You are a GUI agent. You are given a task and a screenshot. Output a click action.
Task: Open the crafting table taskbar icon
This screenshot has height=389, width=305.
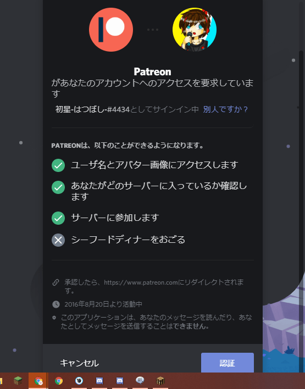tap(160, 381)
